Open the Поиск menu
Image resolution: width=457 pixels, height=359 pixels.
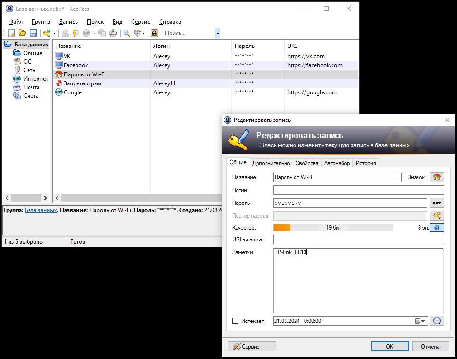coord(95,22)
